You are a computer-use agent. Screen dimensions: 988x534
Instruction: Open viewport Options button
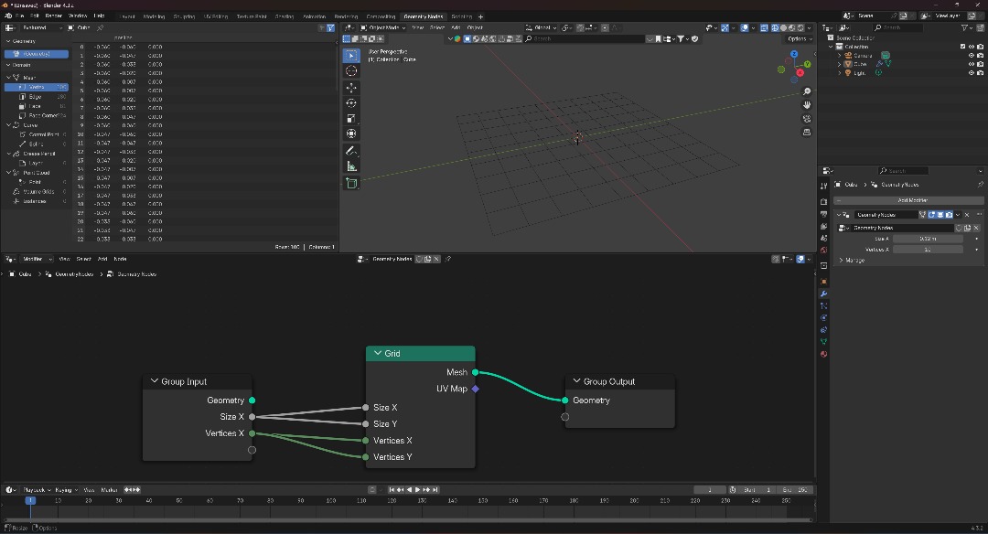tap(799, 38)
